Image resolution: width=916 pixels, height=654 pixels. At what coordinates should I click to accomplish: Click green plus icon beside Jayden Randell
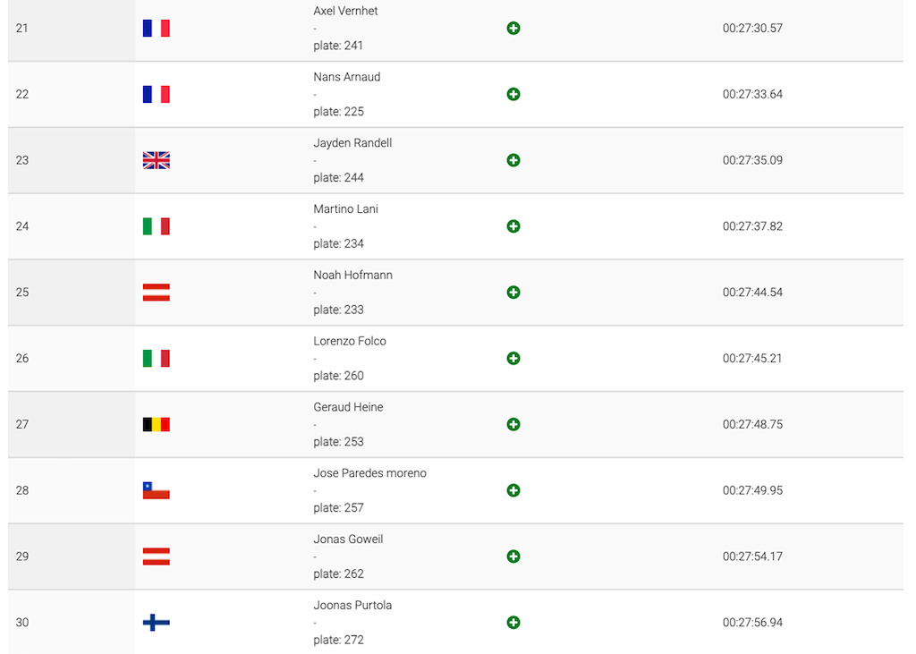(513, 160)
